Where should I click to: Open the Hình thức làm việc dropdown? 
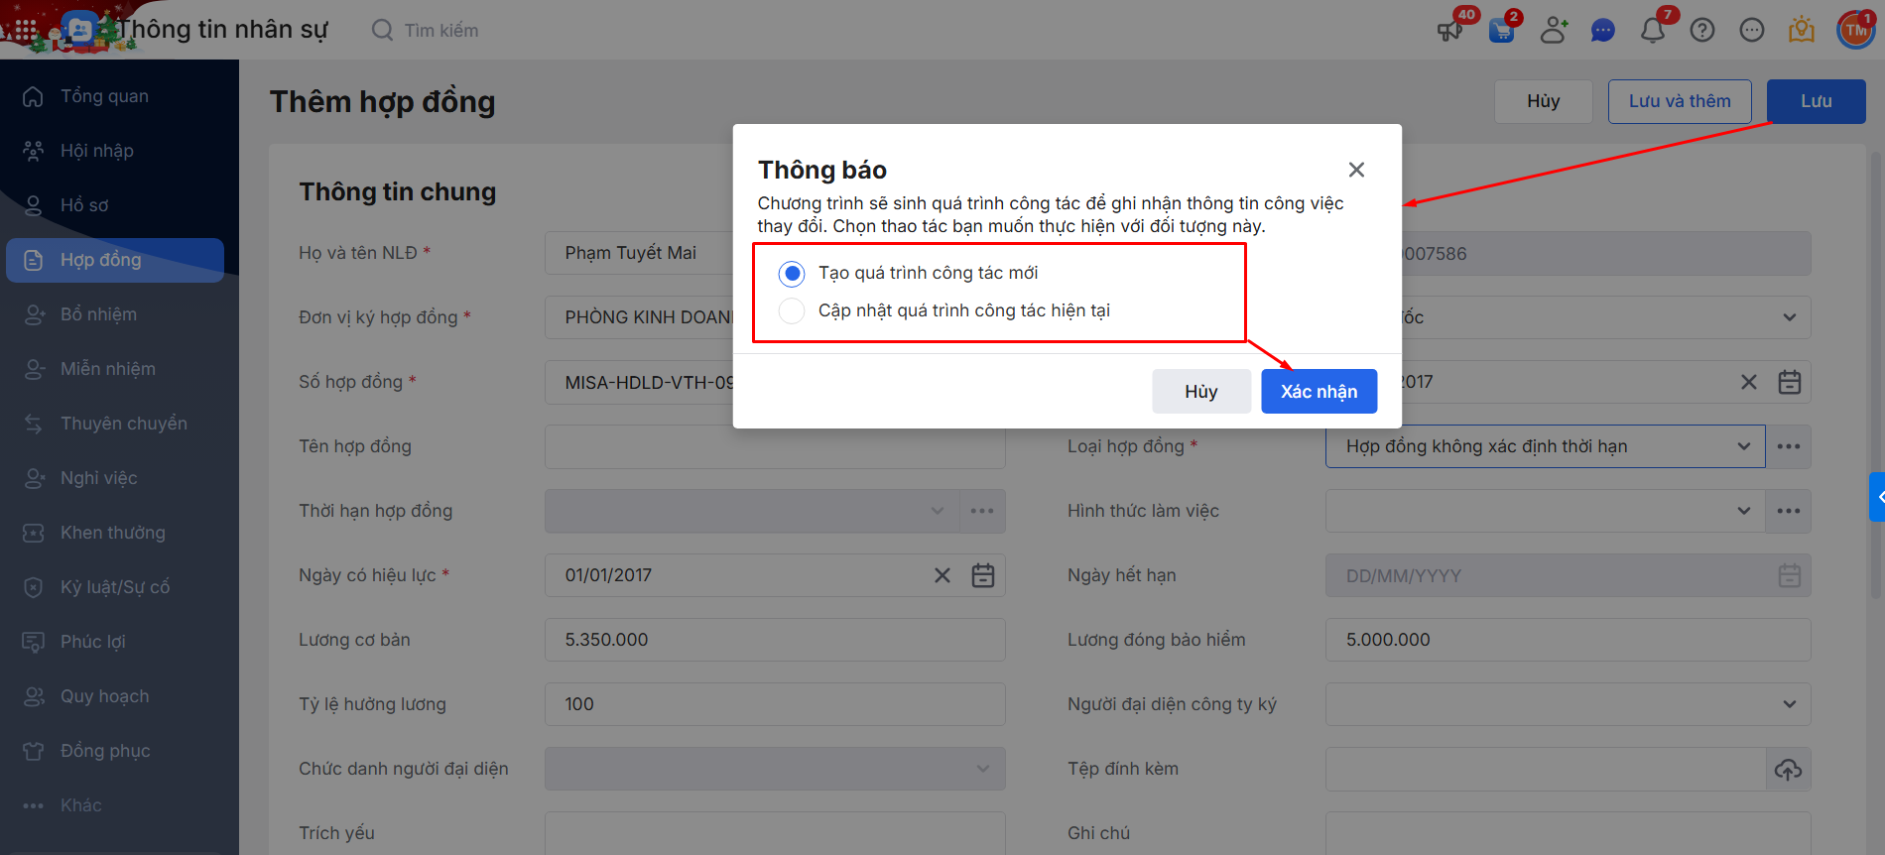(x=1743, y=511)
